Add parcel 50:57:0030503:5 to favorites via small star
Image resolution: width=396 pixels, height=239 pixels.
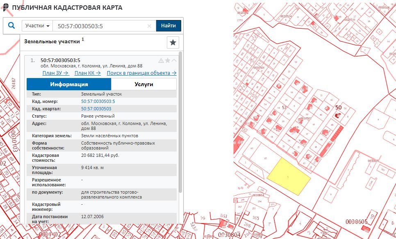[167, 61]
